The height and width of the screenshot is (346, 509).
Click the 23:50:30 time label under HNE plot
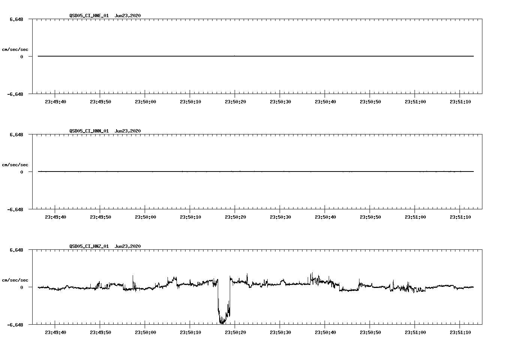(x=280, y=102)
